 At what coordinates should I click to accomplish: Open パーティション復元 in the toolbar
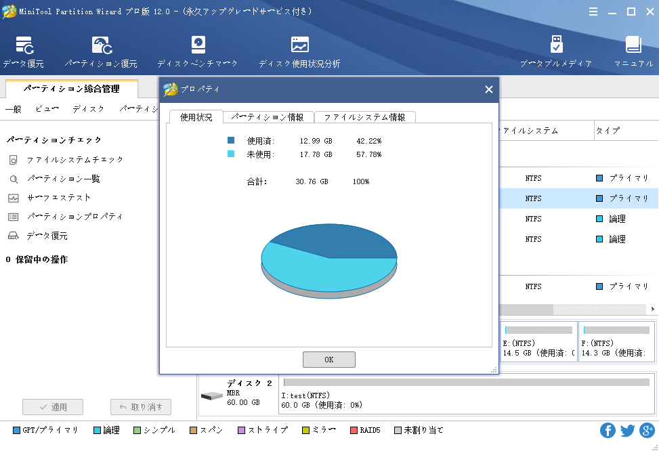(x=101, y=46)
